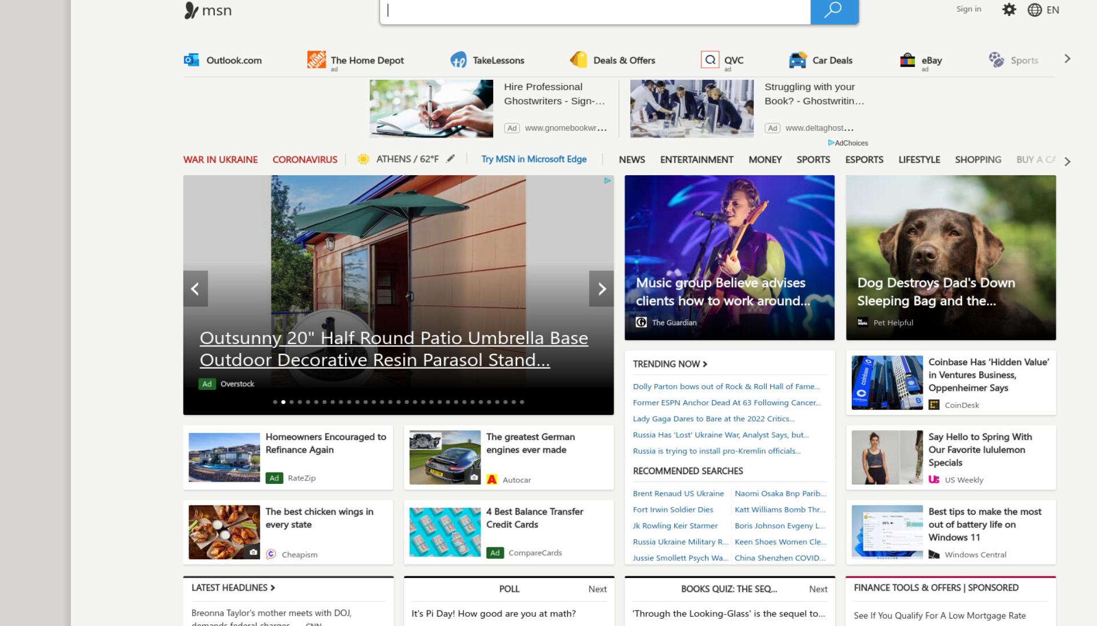Open the ESPORTS tab
The image size is (1097, 626).
864,160
